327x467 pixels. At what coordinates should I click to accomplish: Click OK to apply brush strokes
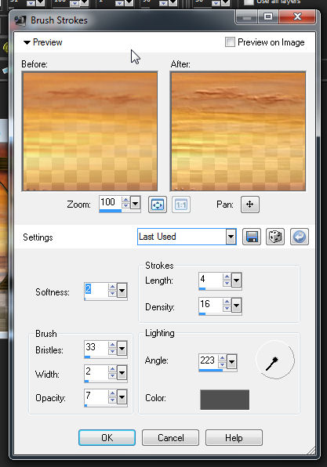pyautogui.click(x=107, y=438)
